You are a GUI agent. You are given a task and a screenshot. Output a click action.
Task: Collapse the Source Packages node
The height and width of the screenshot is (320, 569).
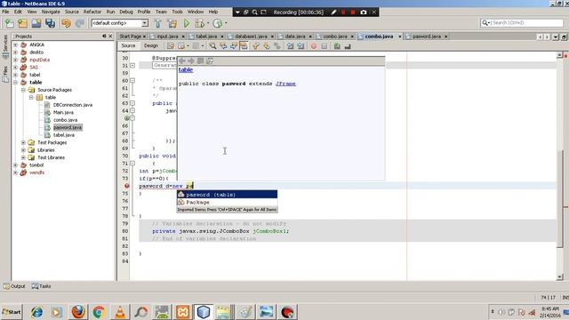tap(23, 90)
